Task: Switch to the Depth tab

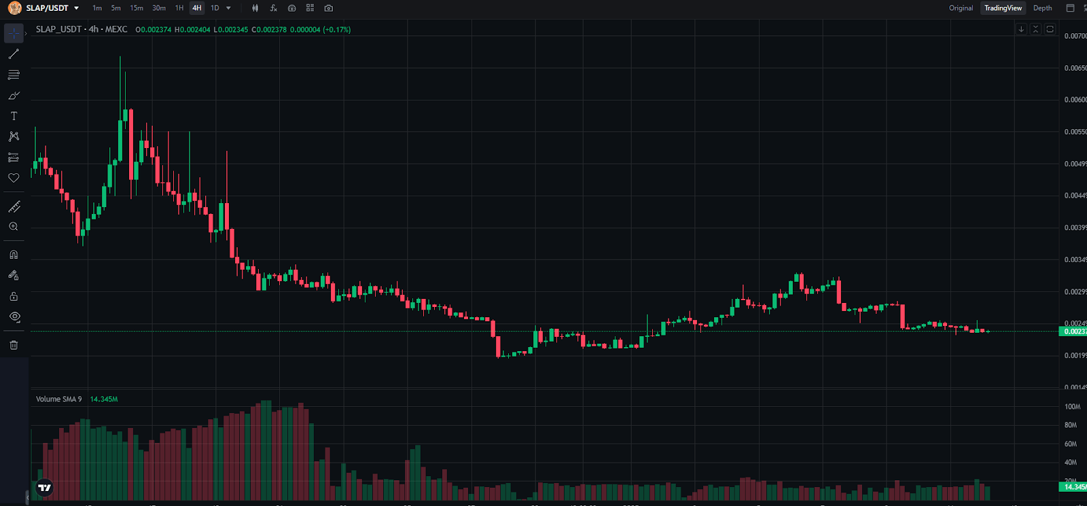Action: (1042, 7)
